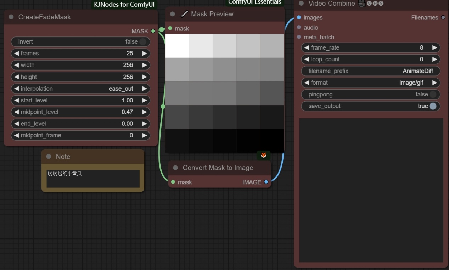Screen dimensions: 449x270
Task: Click the IMAGE output connector dot
Action: [266, 182]
